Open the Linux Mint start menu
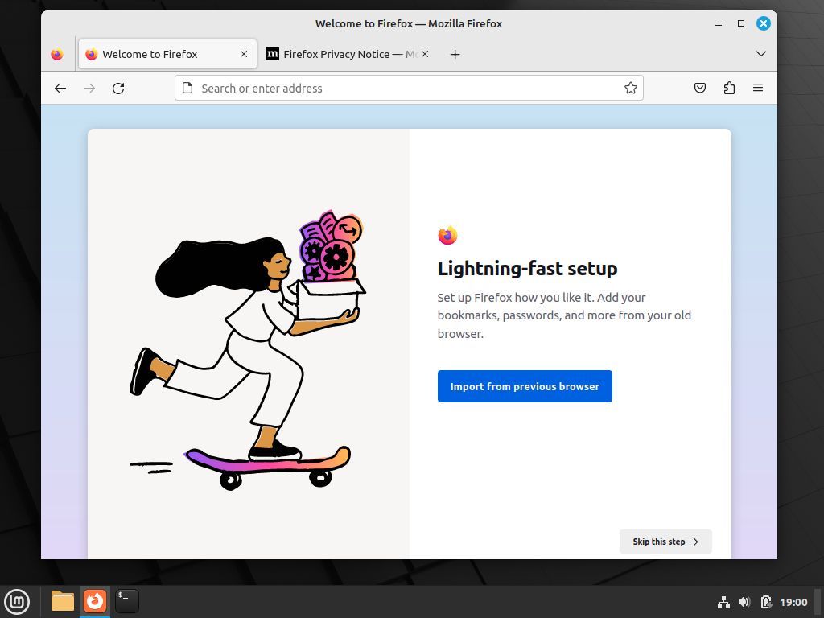Viewport: 824px width, 618px height. pyautogui.click(x=17, y=601)
